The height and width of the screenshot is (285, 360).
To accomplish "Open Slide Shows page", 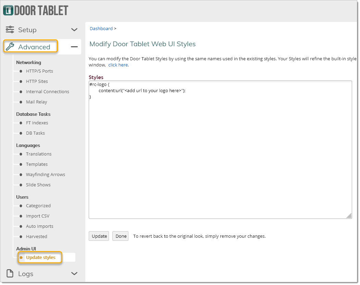I will pos(38,185).
